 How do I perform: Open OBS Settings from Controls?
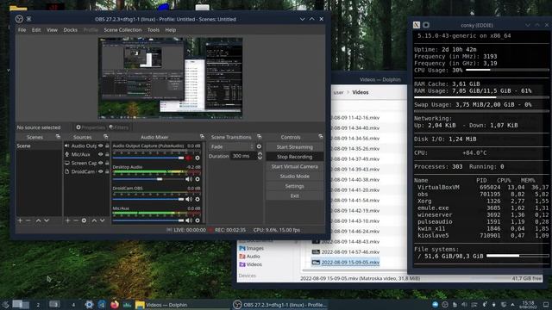(295, 186)
